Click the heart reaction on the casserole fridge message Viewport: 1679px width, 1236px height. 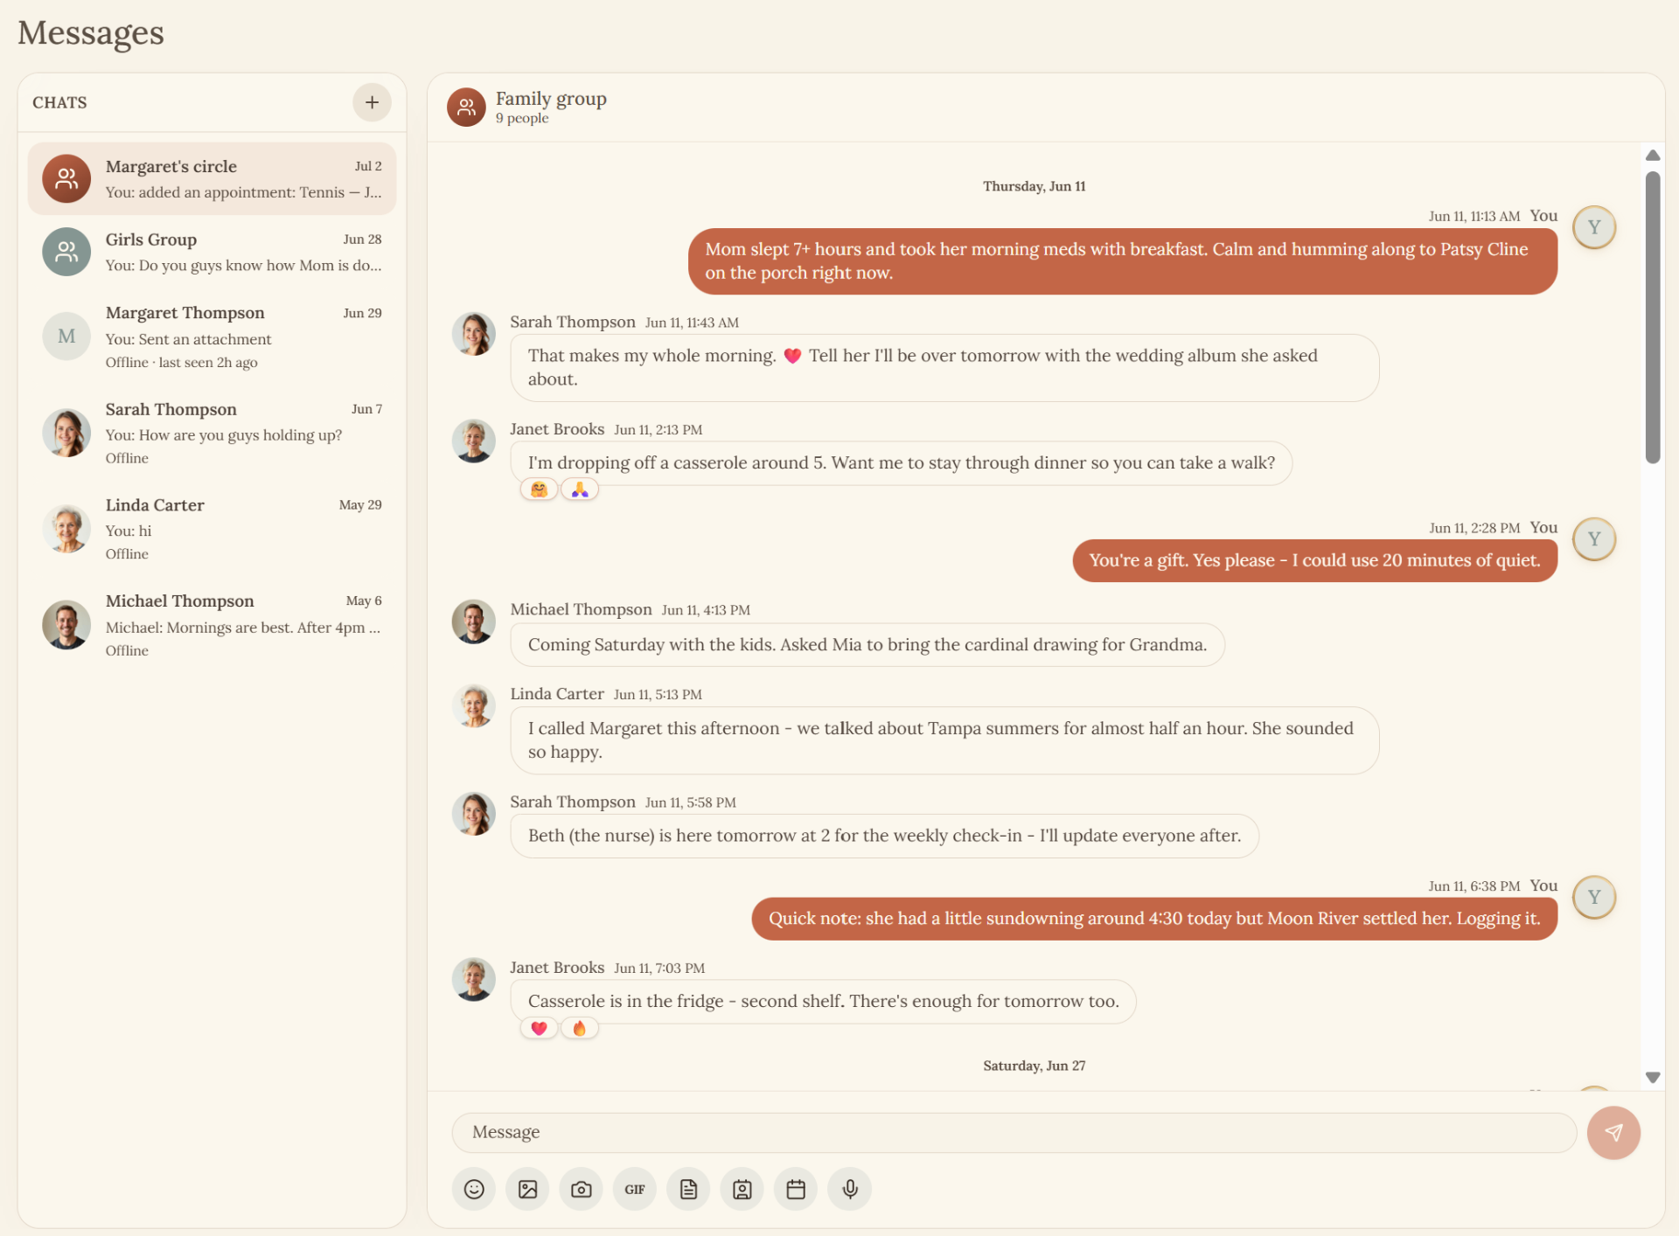[x=540, y=1028]
